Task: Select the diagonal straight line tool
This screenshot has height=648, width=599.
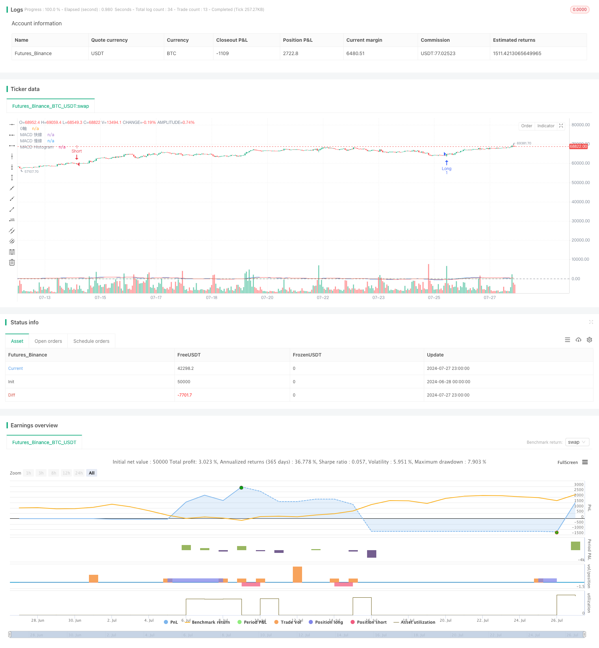Action: pyautogui.click(x=12, y=188)
